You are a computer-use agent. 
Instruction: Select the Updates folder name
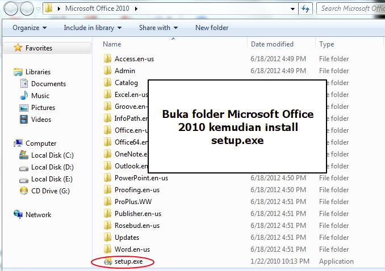127,238
